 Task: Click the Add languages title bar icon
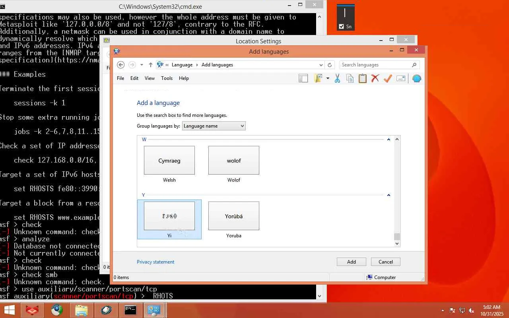(x=117, y=51)
